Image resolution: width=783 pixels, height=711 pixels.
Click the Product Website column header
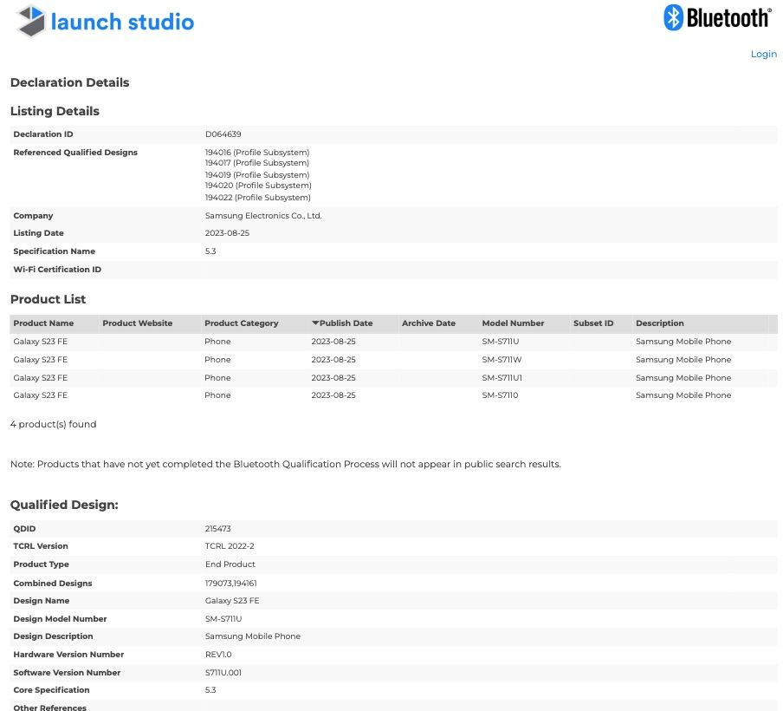click(137, 323)
